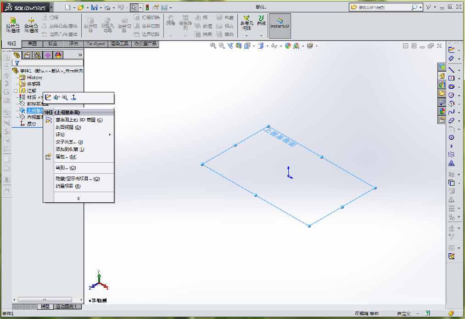Open the DimXpertManager tab icon
This screenshot has height=319, width=465.
point(48,55)
